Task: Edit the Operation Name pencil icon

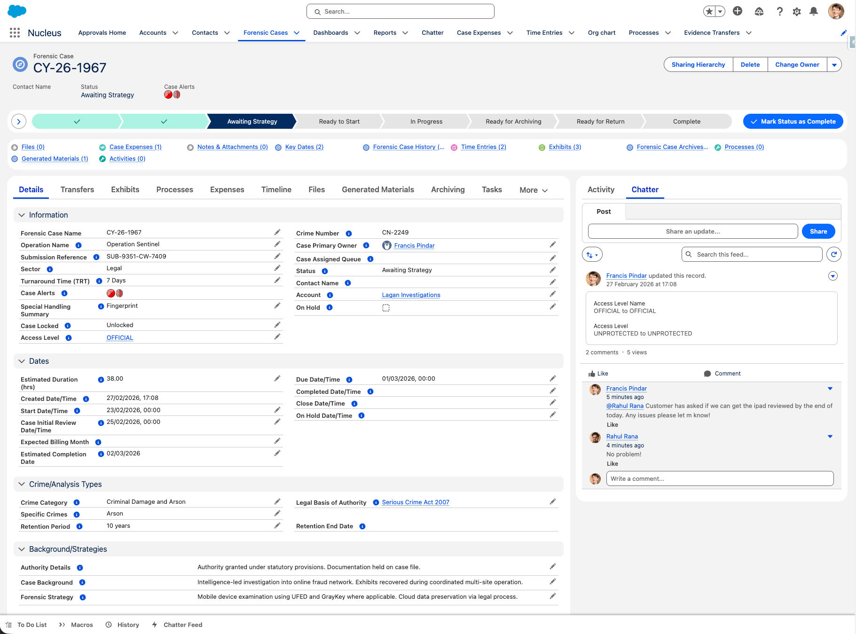Action: [277, 244]
